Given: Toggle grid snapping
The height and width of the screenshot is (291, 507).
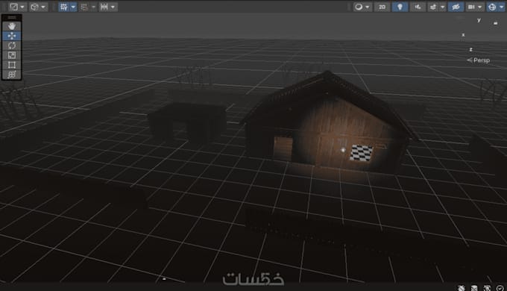Looking at the screenshot, I should tap(84, 7).
